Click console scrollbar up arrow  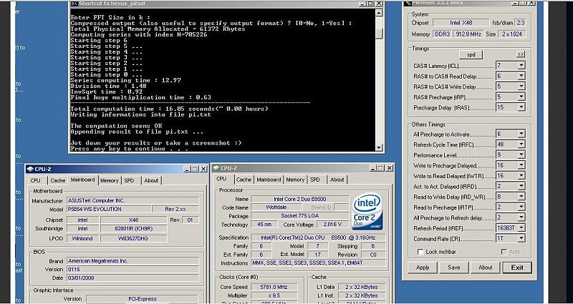(x=379, y=13)
